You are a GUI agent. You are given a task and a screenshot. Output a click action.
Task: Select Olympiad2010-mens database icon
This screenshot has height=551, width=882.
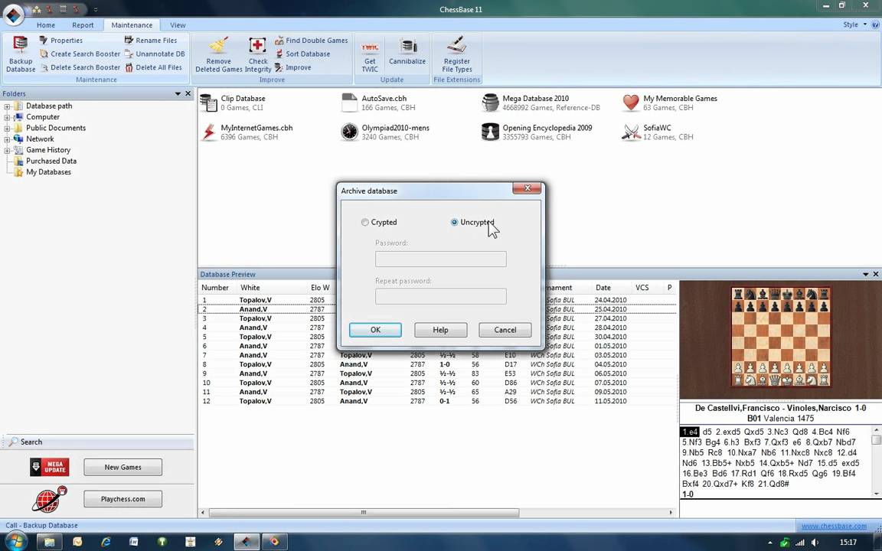coord(349,132)
